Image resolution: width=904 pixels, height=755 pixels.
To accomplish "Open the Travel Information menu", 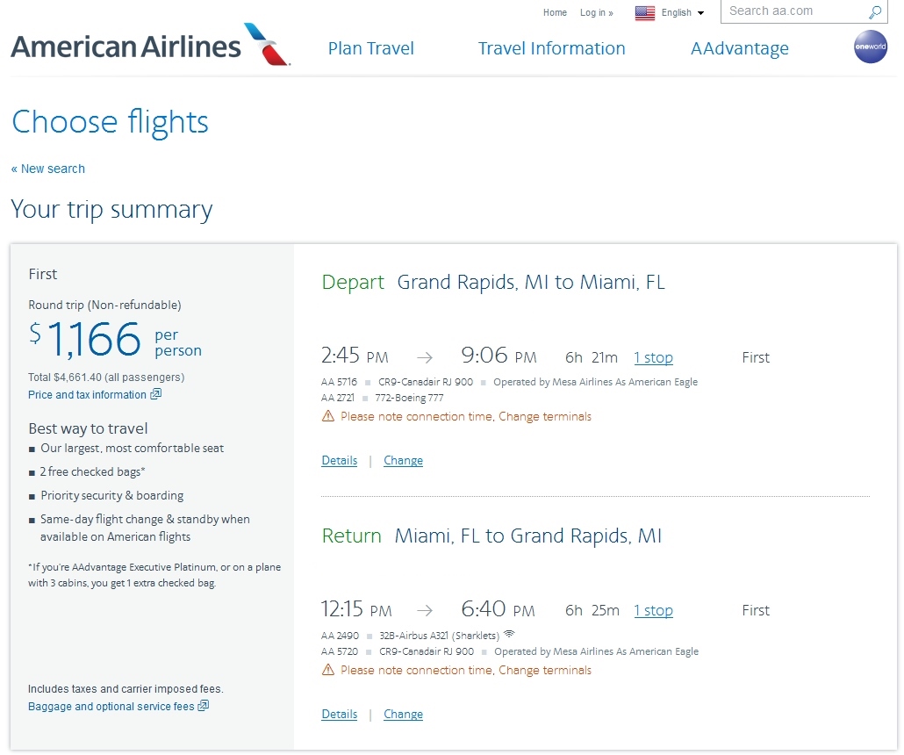I will pos(551,48).
